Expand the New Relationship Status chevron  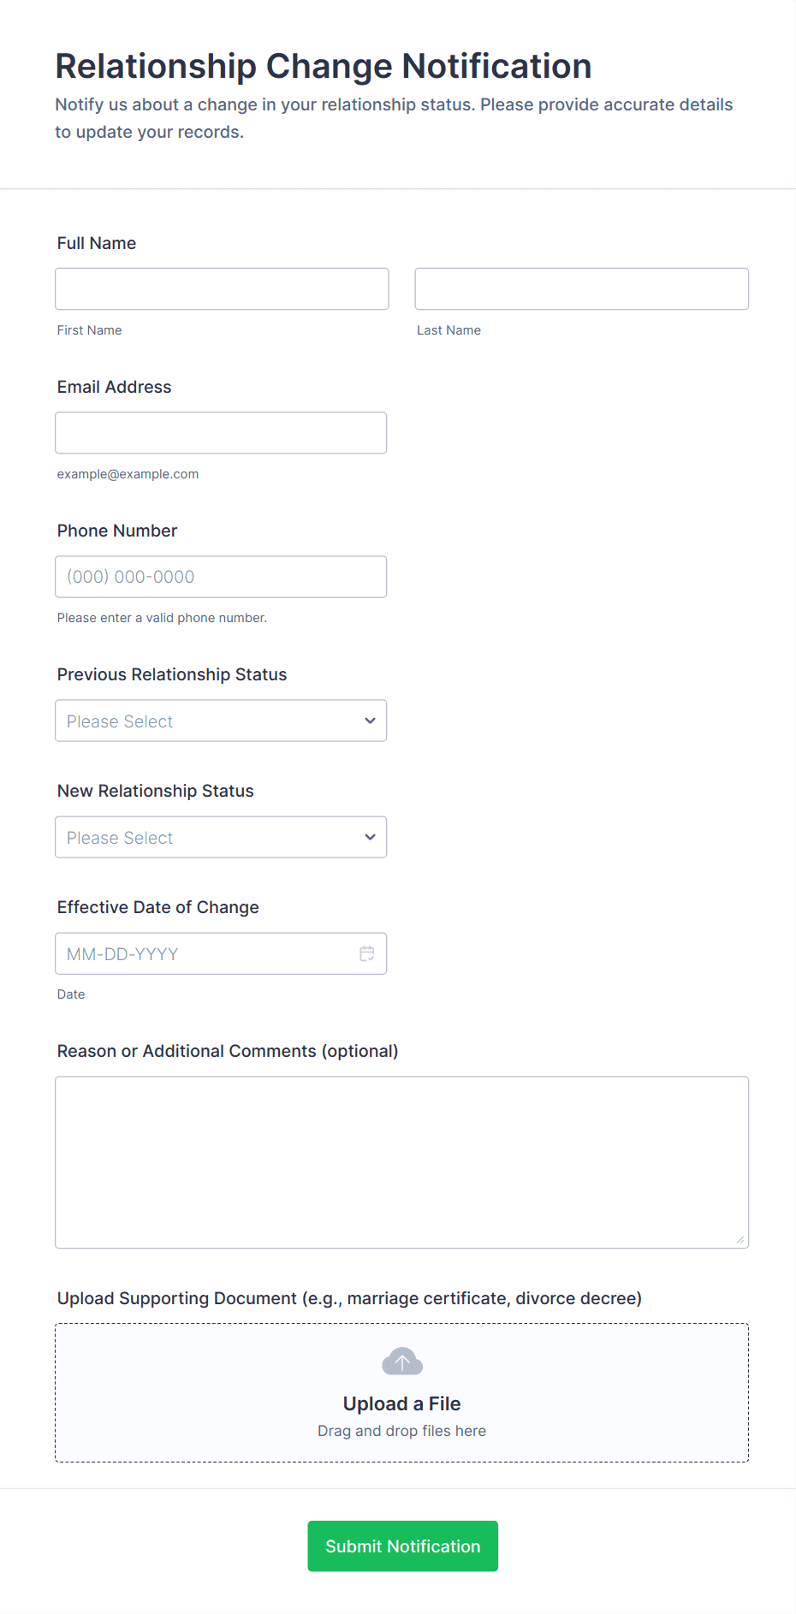370,837
